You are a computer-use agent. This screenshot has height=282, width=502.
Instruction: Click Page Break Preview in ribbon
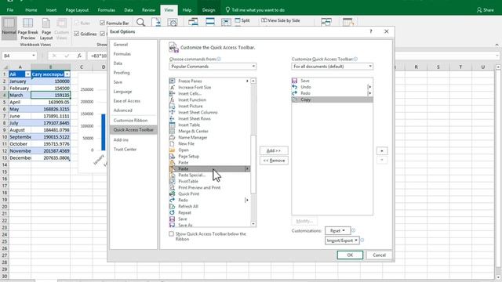(x=28, y=28)
